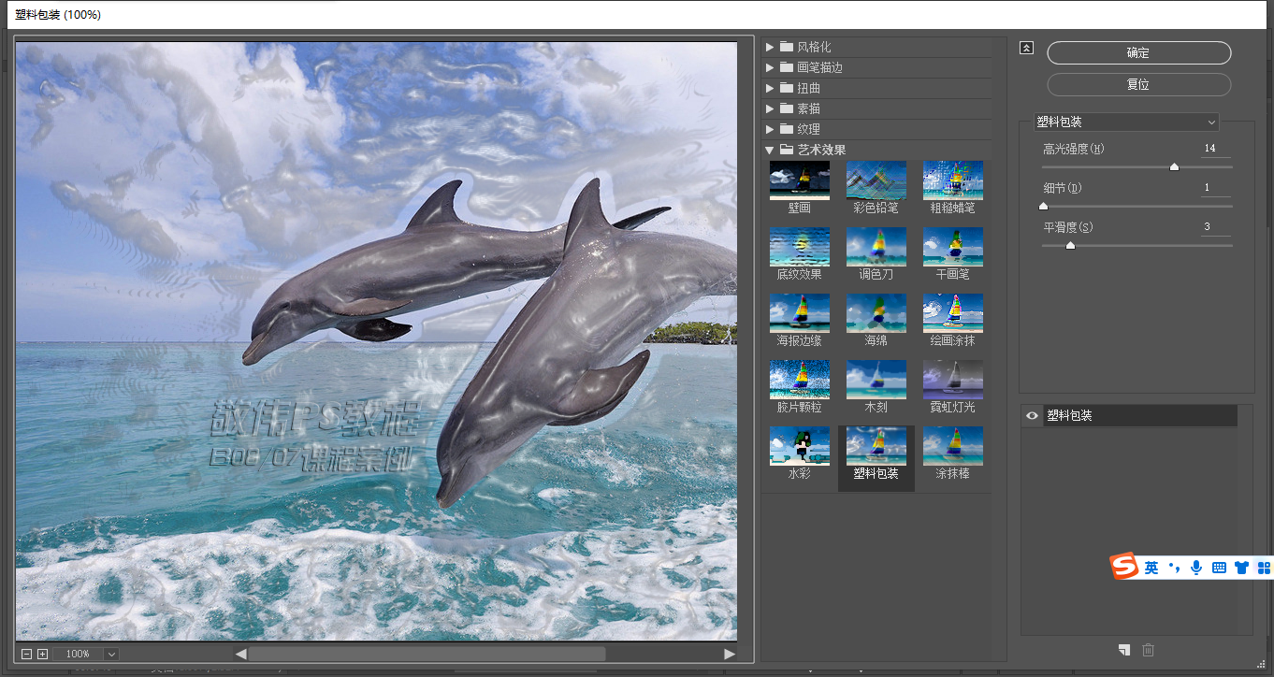The height and width of the screenshot is (677, 1274).
Task: Select the 彩色铅笔 filter thumbnail
Action: coord(876,180)
